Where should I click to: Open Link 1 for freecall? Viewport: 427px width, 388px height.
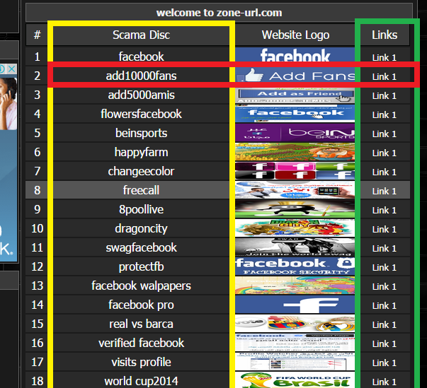coord(385,191)
